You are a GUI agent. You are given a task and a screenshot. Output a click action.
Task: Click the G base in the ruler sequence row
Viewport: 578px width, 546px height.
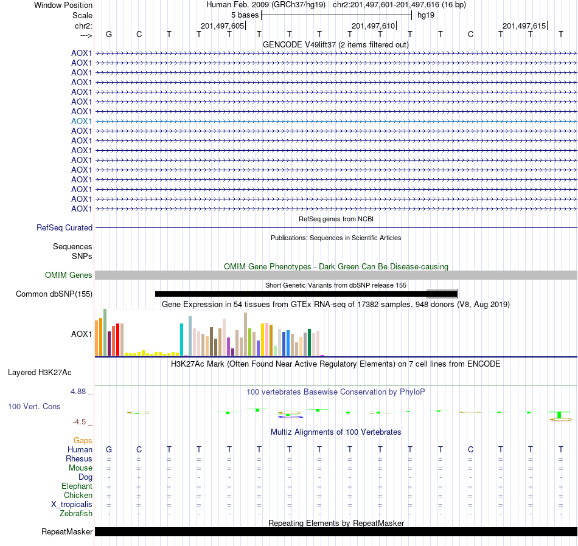109,34
